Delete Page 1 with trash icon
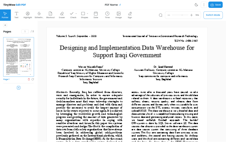 point(29,79)
